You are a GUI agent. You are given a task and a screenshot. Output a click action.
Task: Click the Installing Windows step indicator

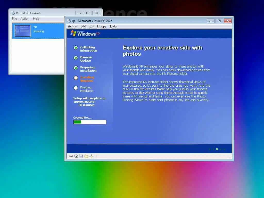(76, 78)
